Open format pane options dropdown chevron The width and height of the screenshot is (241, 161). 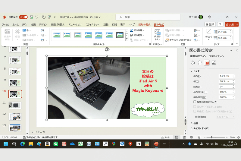231,50
